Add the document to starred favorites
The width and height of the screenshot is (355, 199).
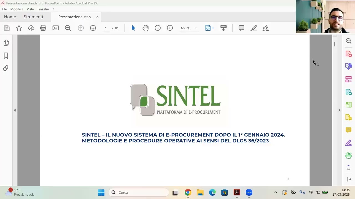19,28
